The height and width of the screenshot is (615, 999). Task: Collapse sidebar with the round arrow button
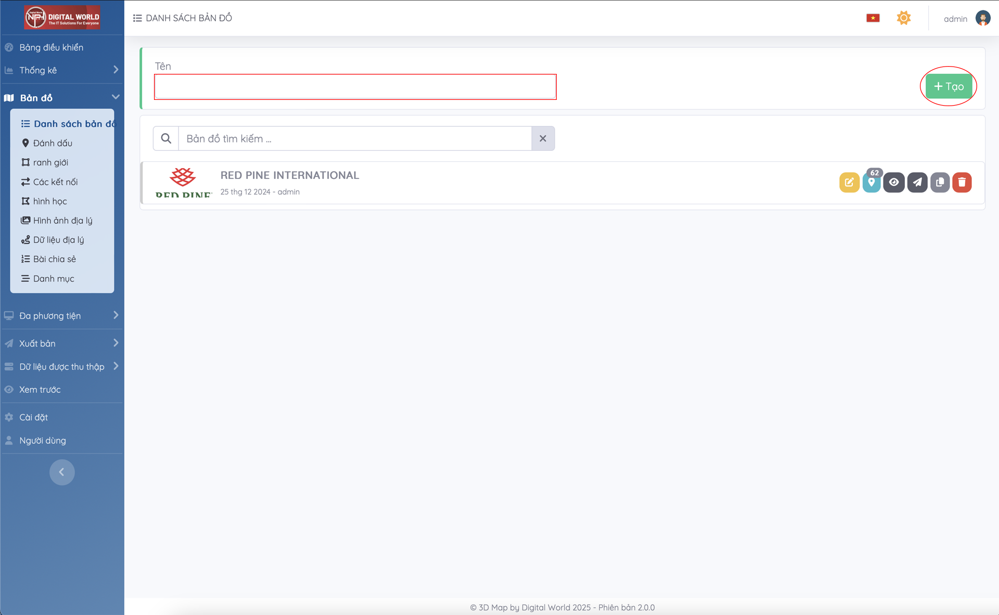click(x=62, y=472)
